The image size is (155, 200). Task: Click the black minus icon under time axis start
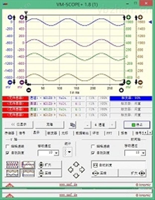tap(29, 90)
